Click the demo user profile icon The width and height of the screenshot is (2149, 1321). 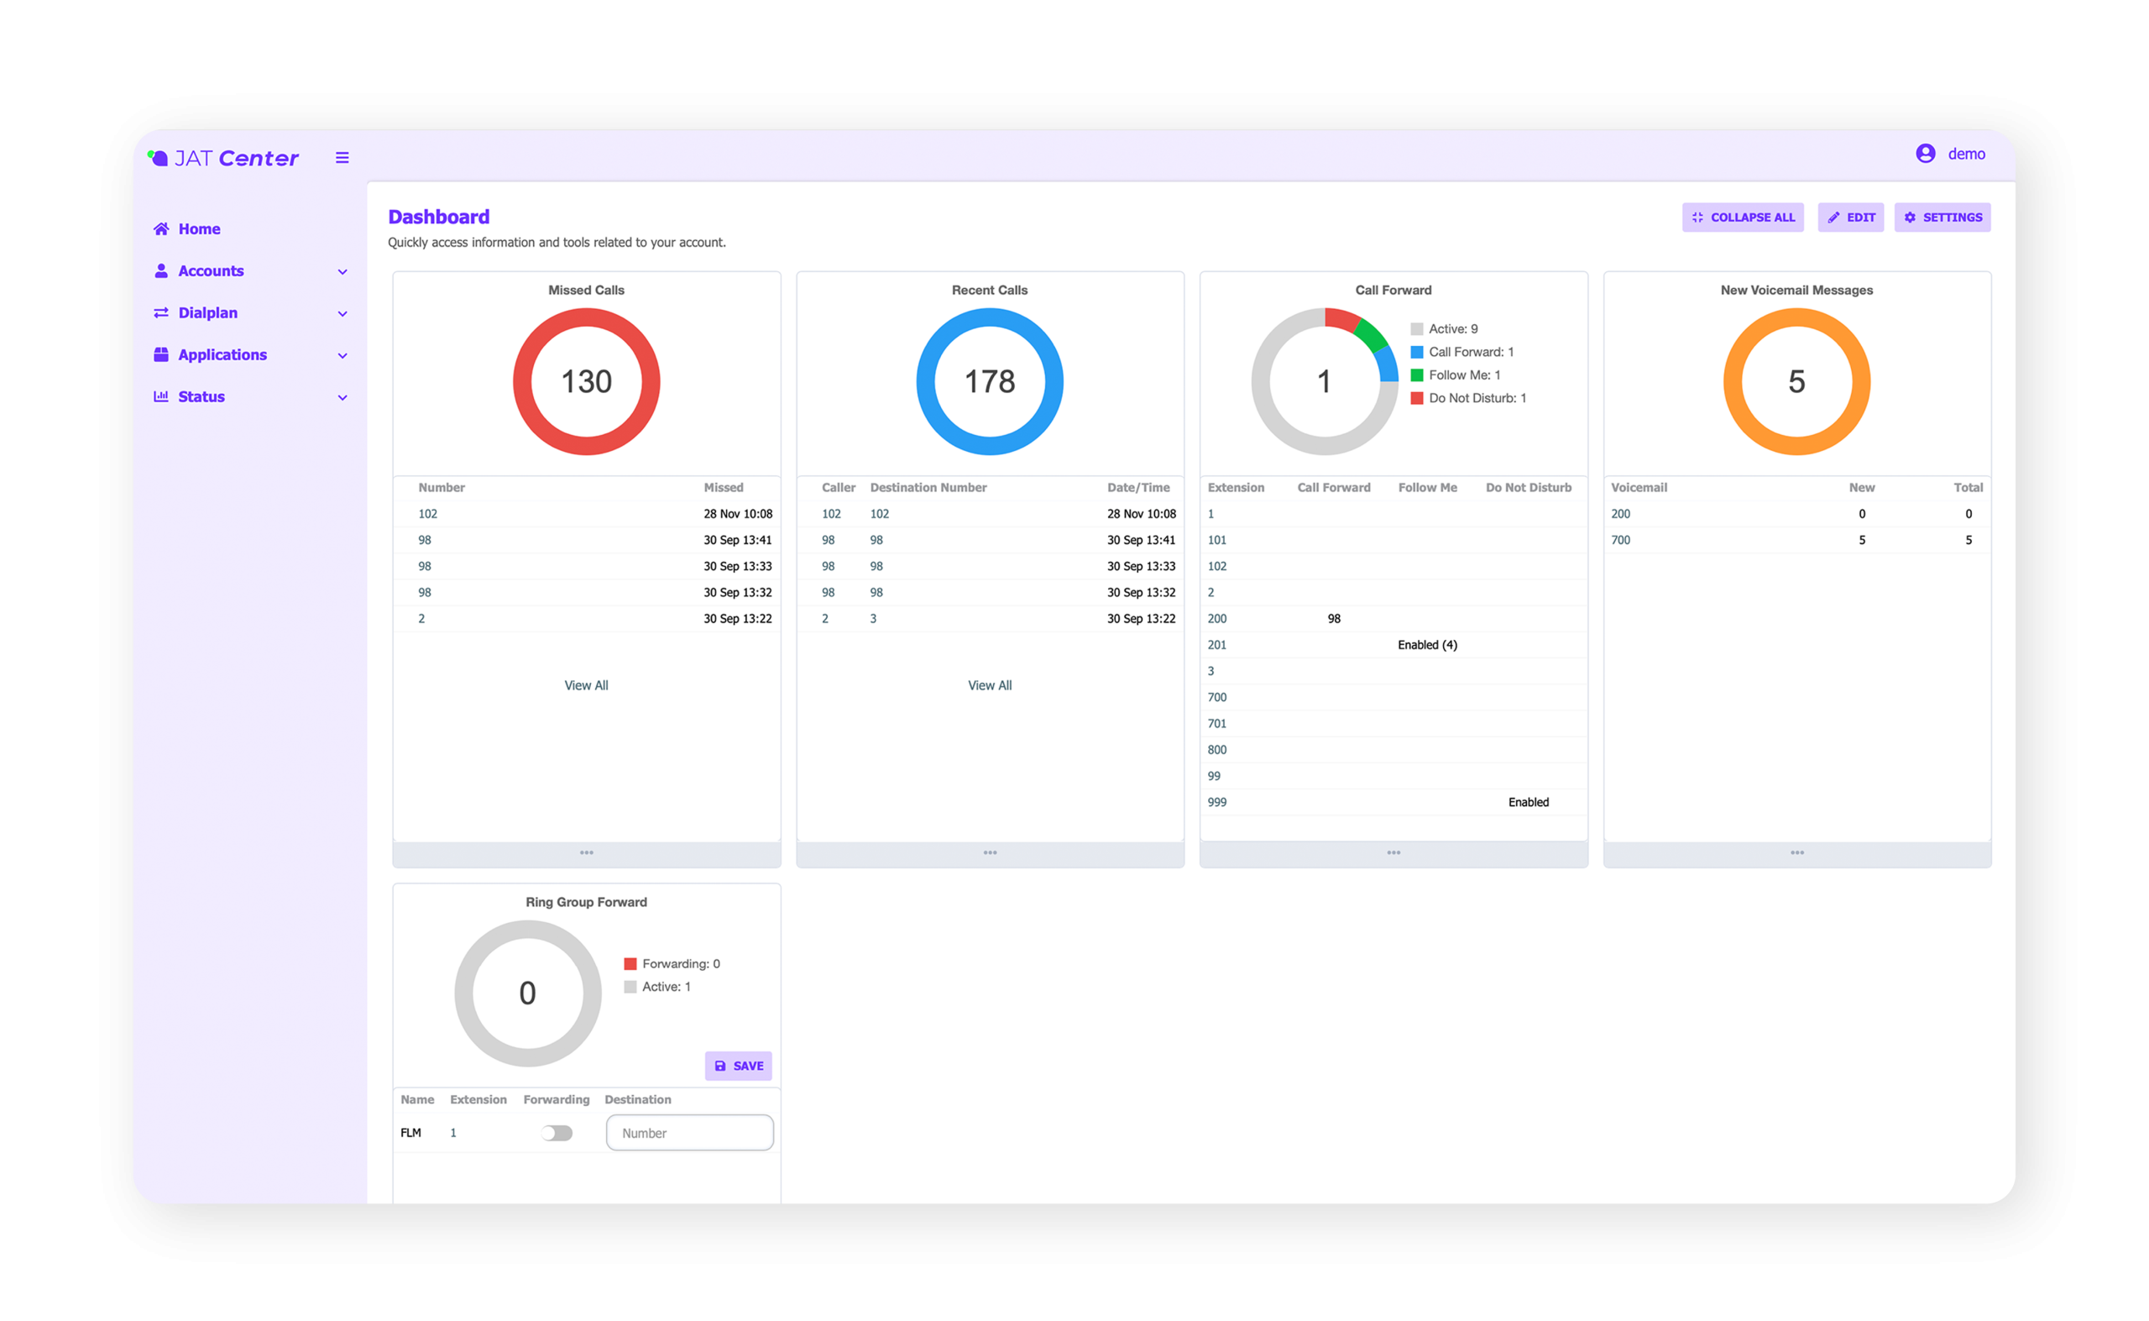(x=1925, y=154)
